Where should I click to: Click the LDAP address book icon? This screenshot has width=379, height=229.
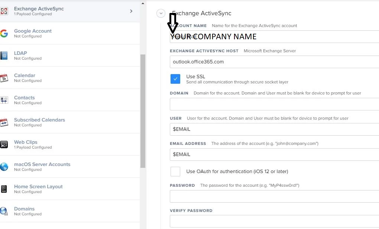pyautogui.click(x=4, y=56)
